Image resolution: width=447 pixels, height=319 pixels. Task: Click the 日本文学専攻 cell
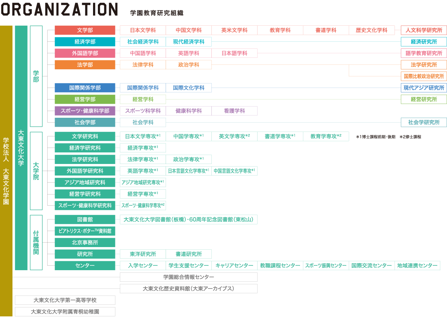pyautogui.click(x=143, y=136)
